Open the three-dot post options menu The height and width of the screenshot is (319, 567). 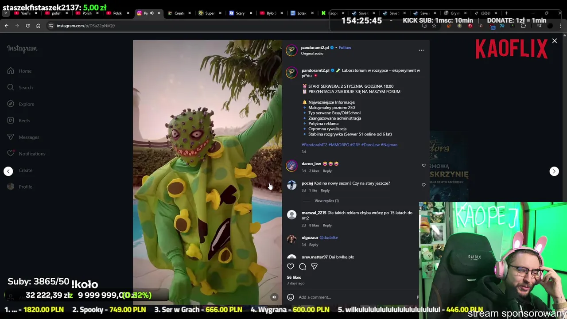tap(421, 50)
